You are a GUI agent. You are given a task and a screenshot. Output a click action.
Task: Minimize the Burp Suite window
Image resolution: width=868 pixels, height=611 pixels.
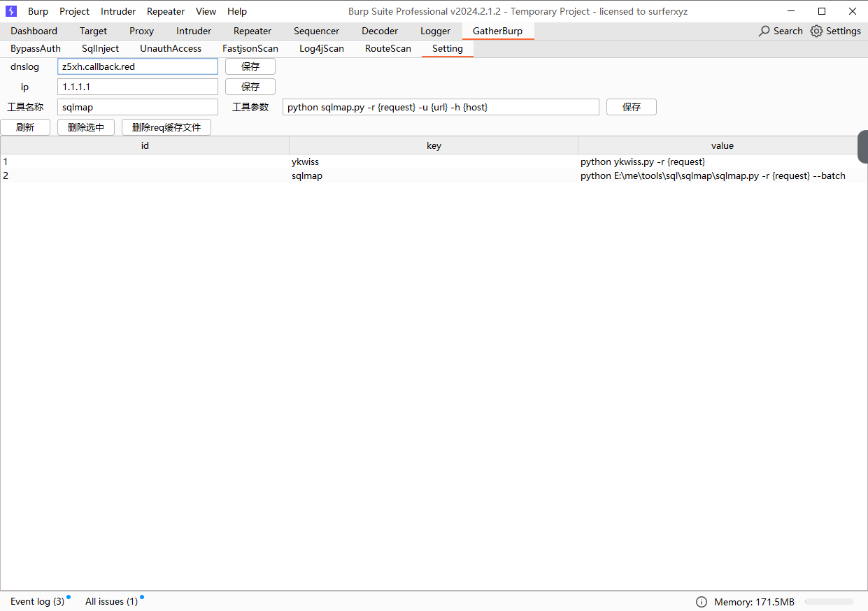click(791, 11)
